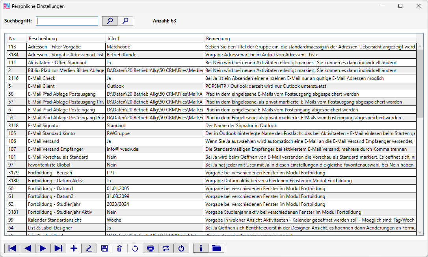The height and width of the screenshot is (257, 428).
Task: Select 'E-Mail Check' row
Action: point(212,78)
